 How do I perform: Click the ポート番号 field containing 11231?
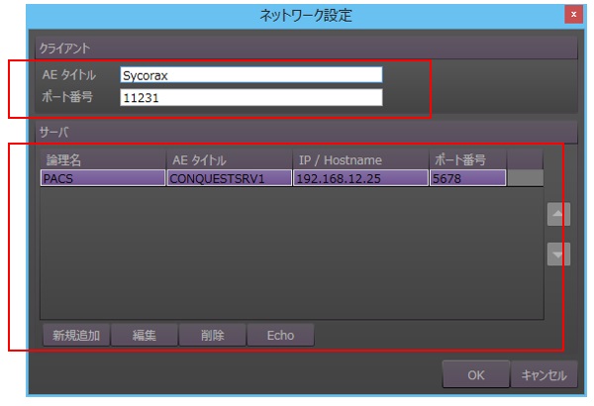pyautogui.click(x=251, y=97)
